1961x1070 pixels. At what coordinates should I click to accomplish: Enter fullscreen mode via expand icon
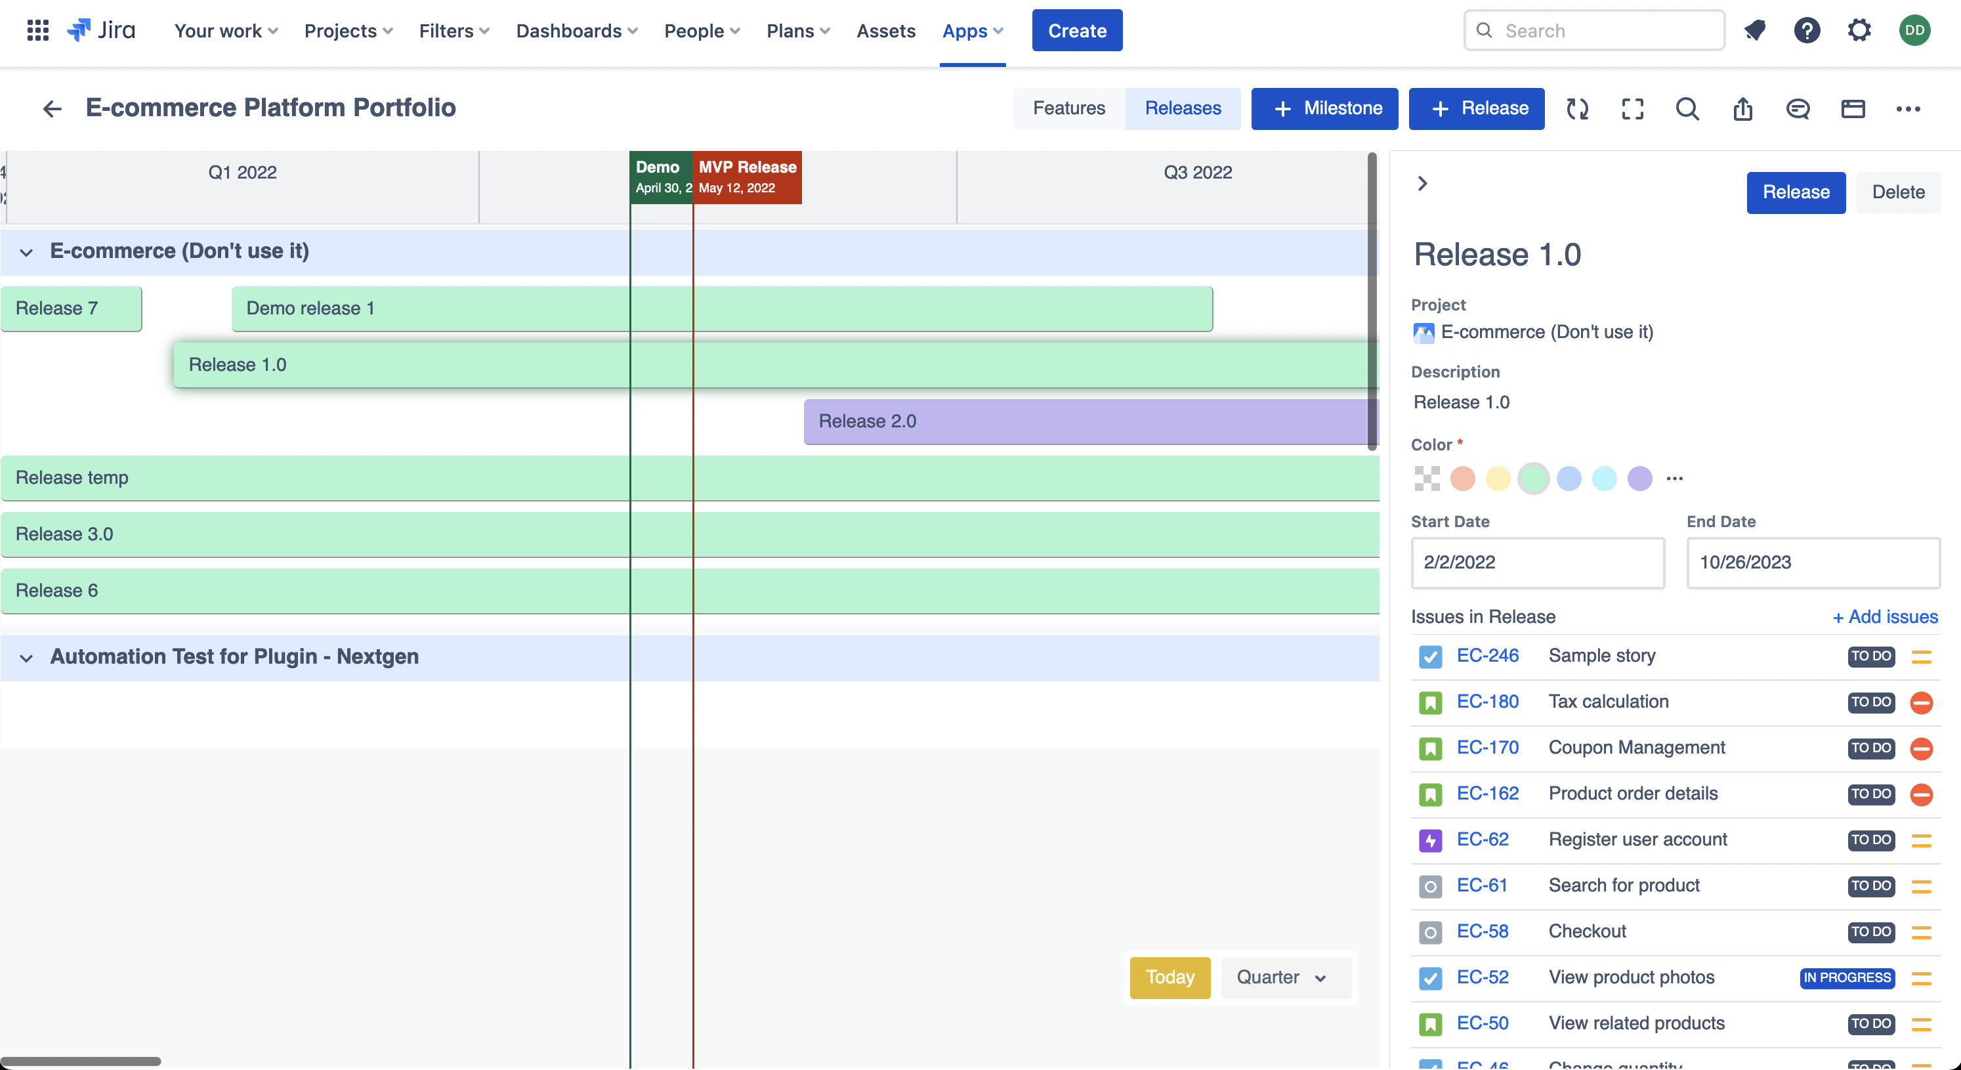(1632, 109)
